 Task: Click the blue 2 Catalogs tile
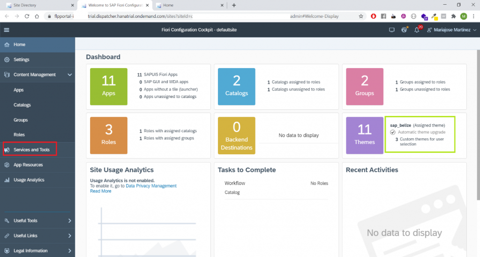tap(236, 87)
